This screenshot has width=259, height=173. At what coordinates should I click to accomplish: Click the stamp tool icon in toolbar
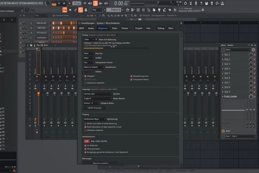tap(86, 10)
